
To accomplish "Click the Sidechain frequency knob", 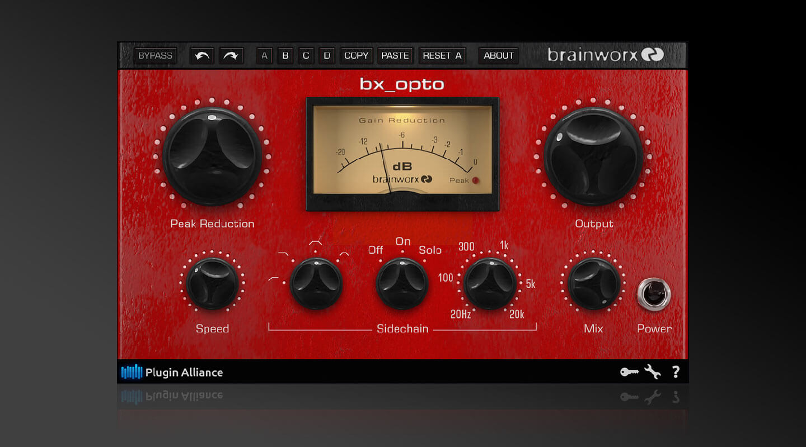I will [x=490, y=283].
